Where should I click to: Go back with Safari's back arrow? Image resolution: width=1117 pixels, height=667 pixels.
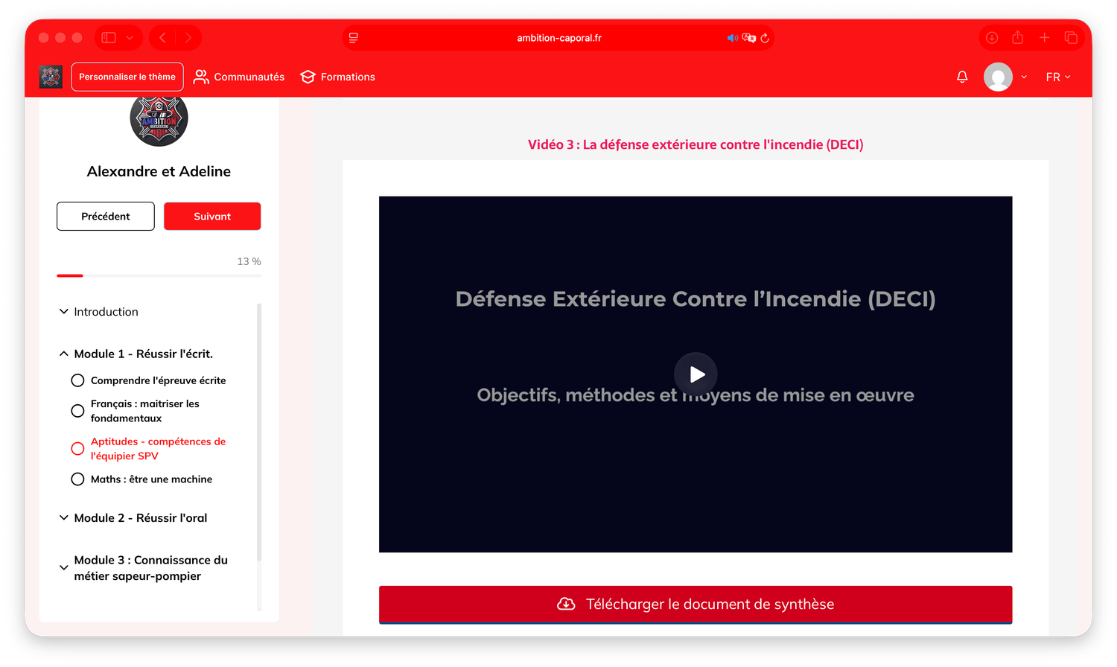click(x=162, y=38)
